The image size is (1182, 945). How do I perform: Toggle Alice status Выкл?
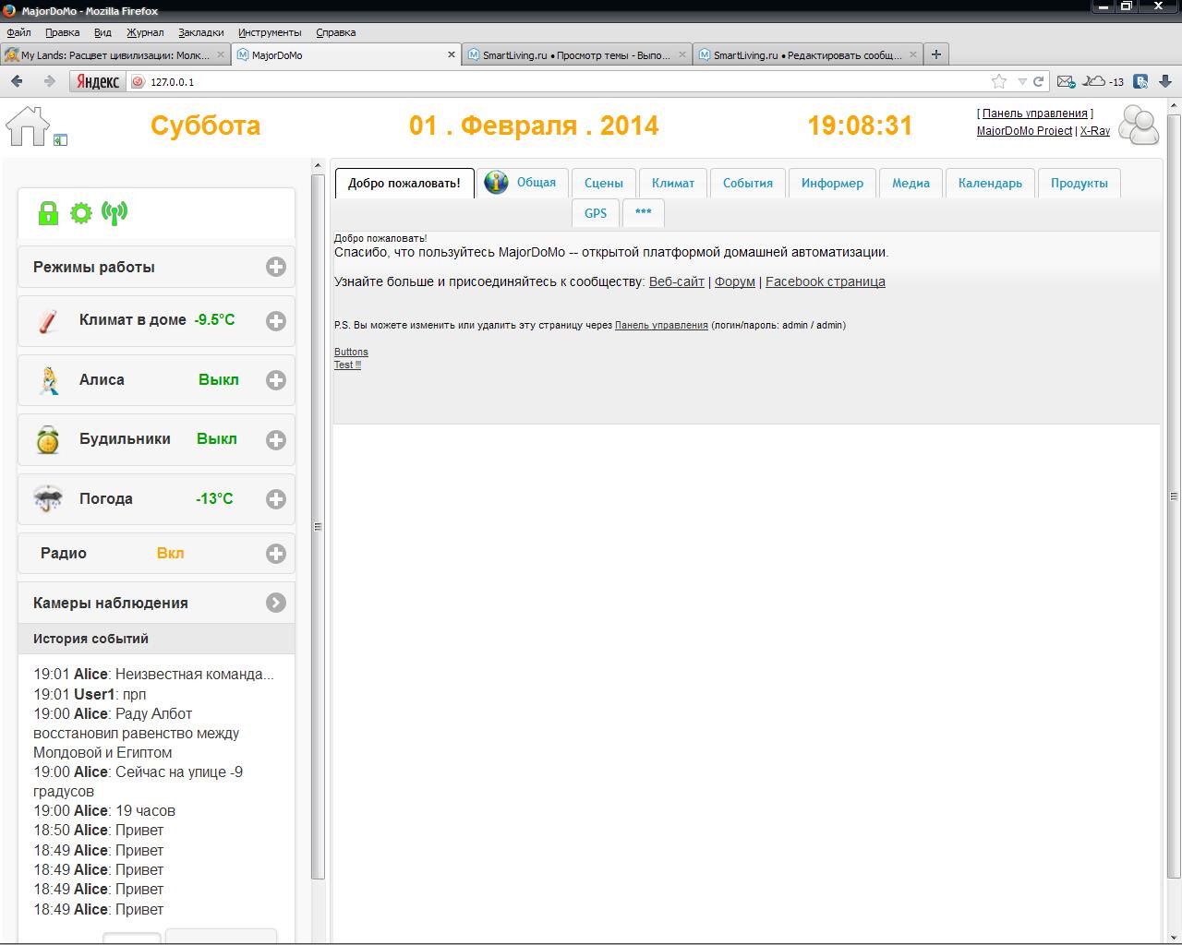tap(218, 379)
